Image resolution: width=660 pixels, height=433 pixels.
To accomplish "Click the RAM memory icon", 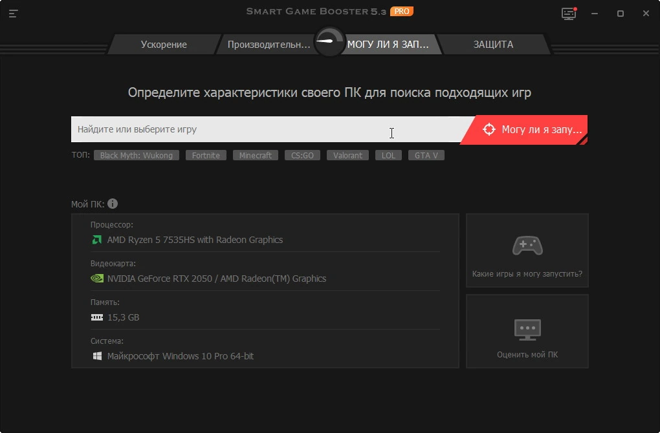I will 97,317.
